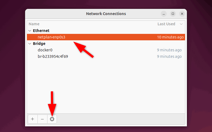Select the netplan-enp0s3 connection
This screenshot has width=212, height=132.
(x=52, y=37)
